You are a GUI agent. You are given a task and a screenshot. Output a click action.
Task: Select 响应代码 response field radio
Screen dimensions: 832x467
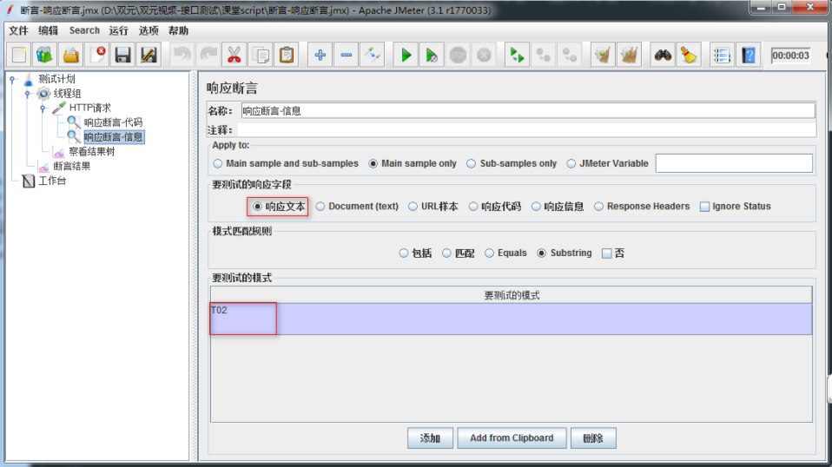pos(473,207)
